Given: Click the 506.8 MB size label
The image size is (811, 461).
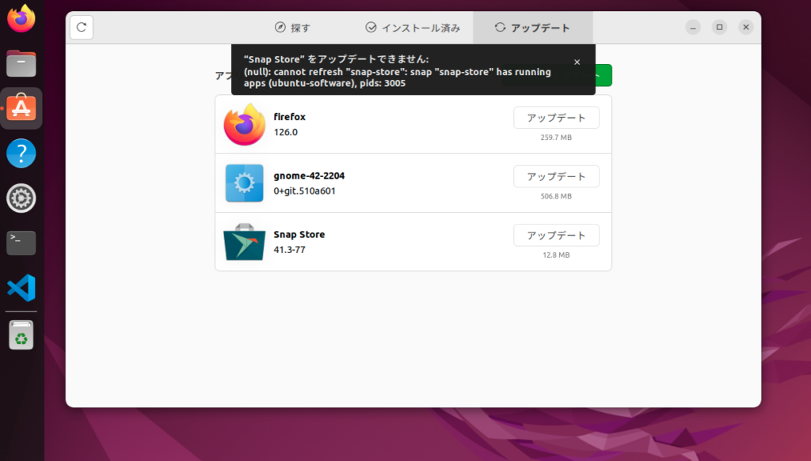Looking at the screenshot, I should [556, 196].
